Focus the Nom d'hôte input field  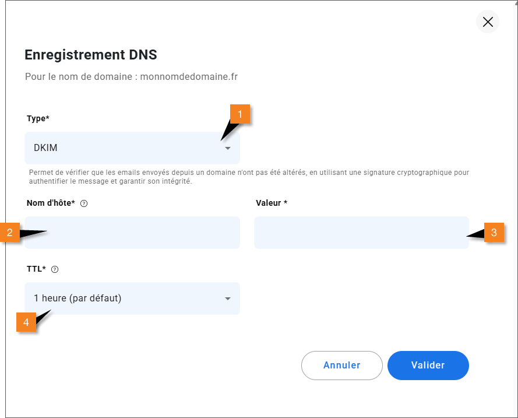click(132, 233)
